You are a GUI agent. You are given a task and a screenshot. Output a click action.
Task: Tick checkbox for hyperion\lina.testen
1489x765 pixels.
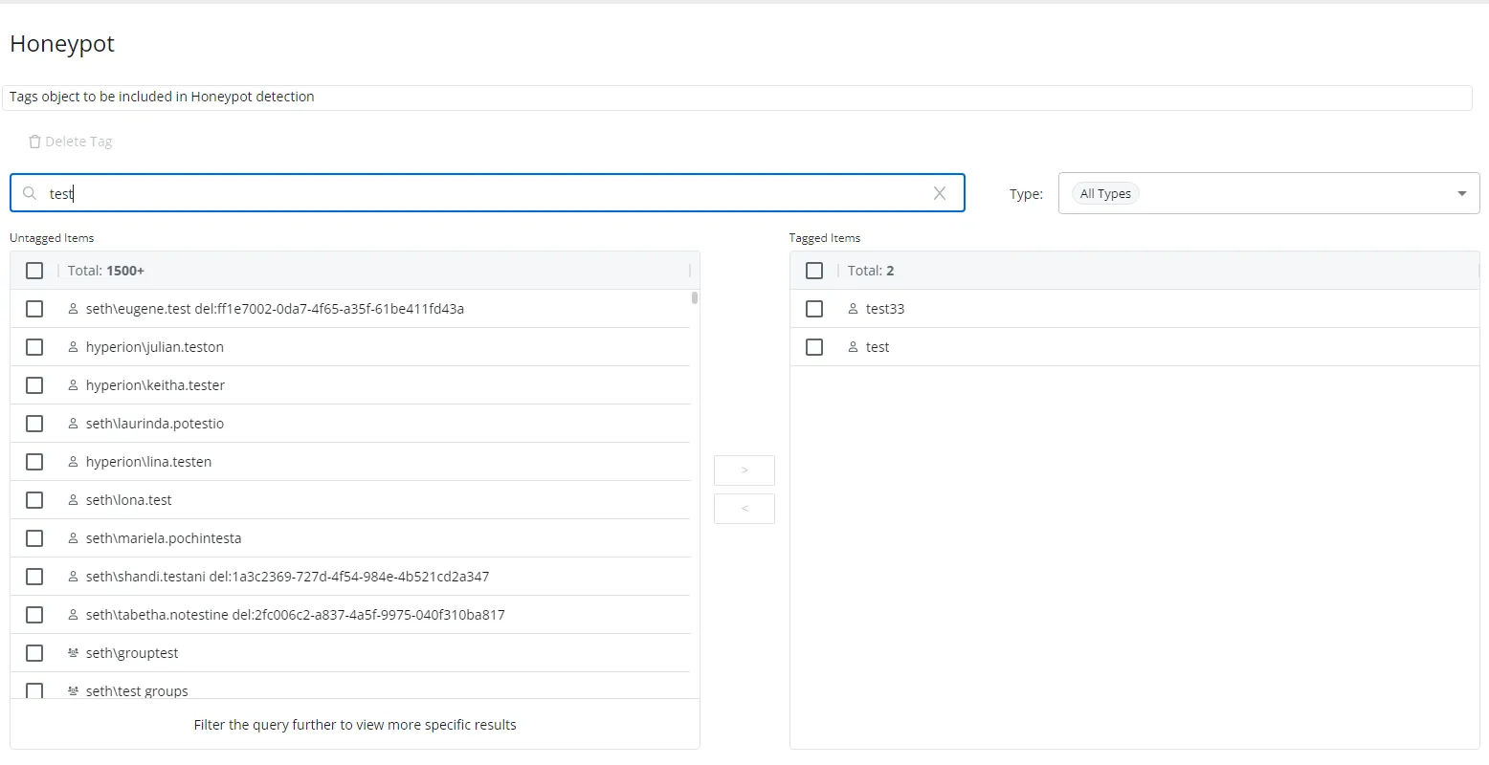[34, 462]
